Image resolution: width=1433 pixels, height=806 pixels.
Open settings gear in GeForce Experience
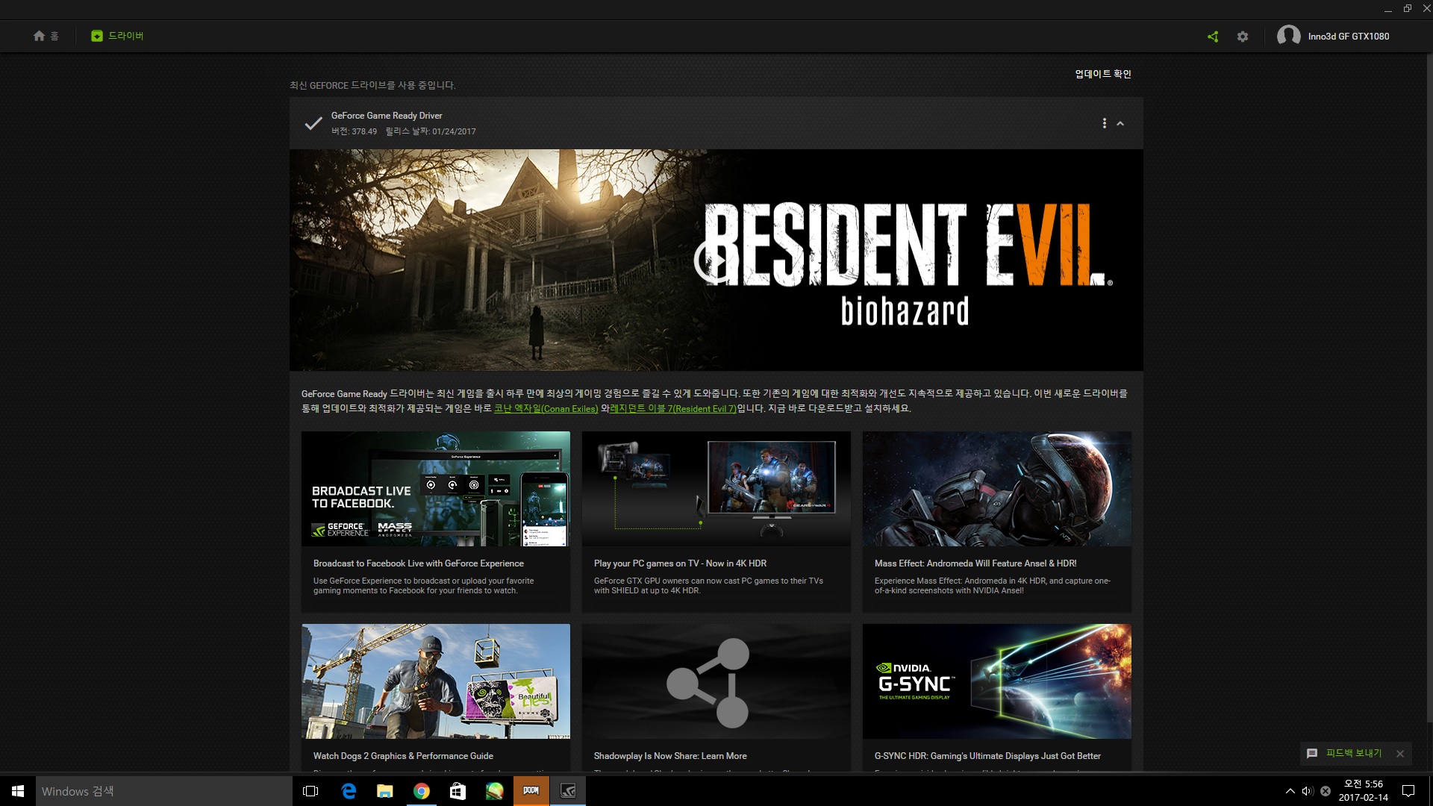click(x=1243, y=37)
